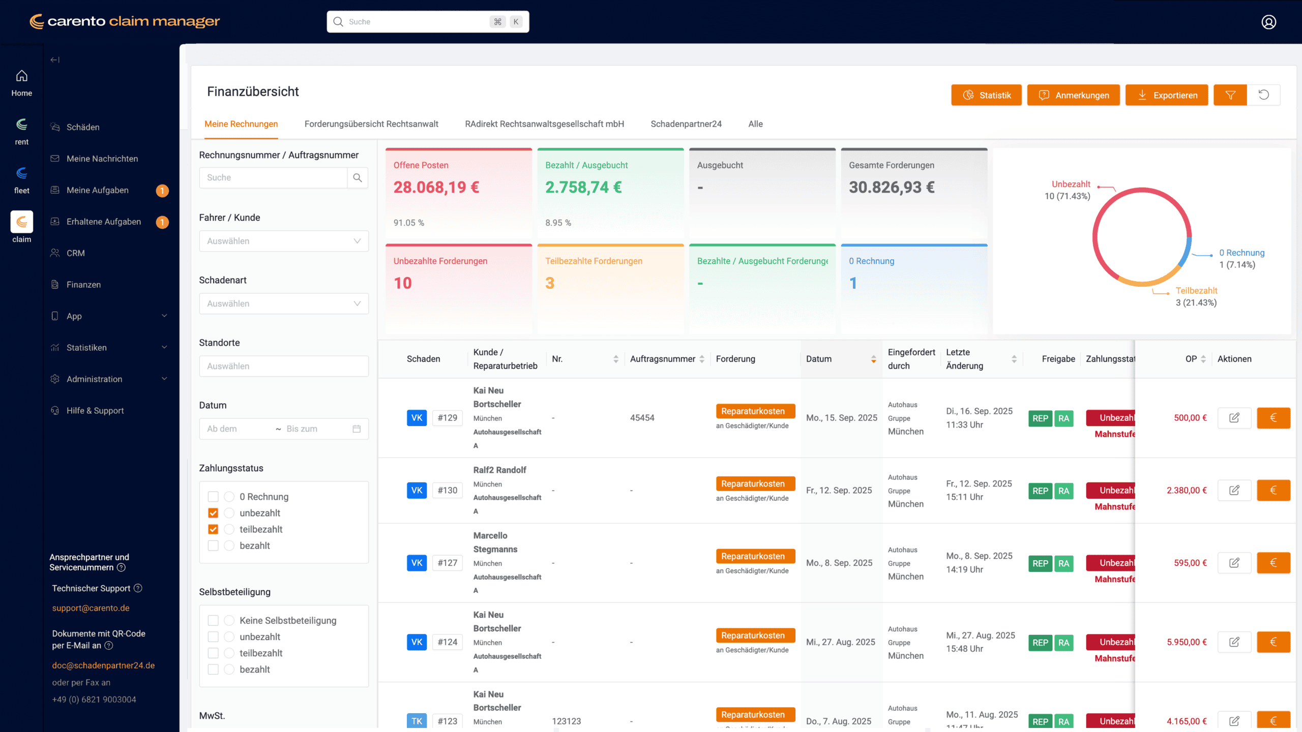Open the Forderungsübersicht Rechtsanwalt tab
The height and width of the screenshot is (732, 1302).
pos(371,124)
